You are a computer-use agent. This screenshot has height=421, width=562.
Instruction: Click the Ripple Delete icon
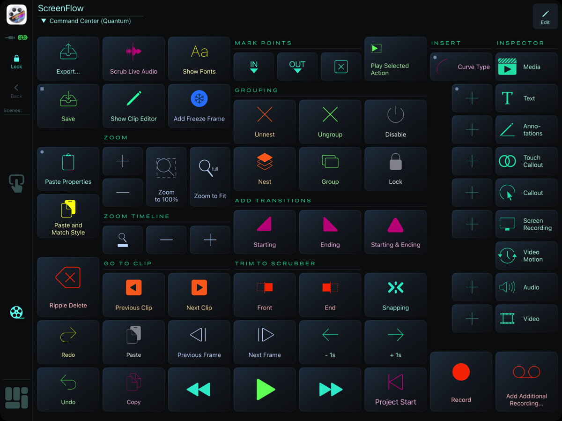(x=68, y=278)
